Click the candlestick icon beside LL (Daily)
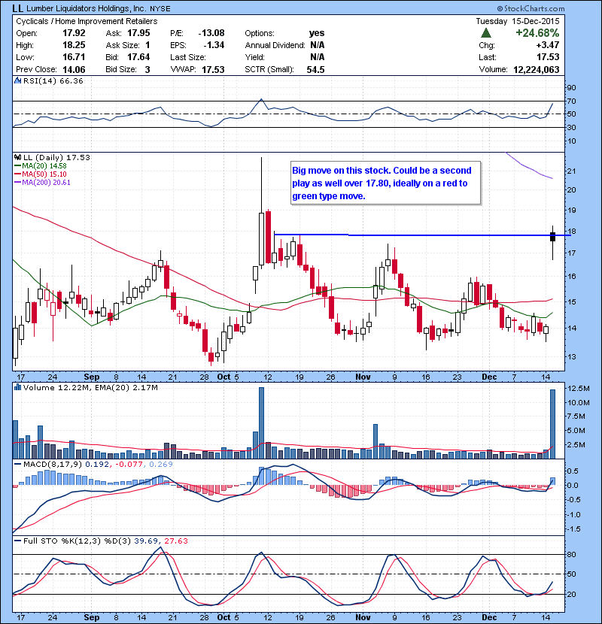 [x=17, y=157]
